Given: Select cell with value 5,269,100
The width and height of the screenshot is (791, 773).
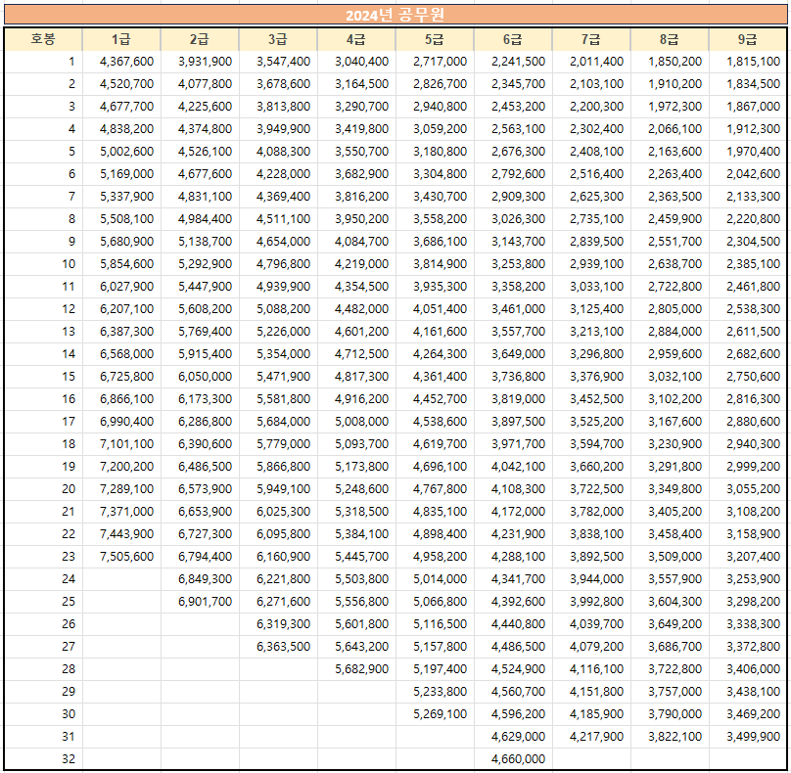Looking at the screenshot, I should pos(435,714).
